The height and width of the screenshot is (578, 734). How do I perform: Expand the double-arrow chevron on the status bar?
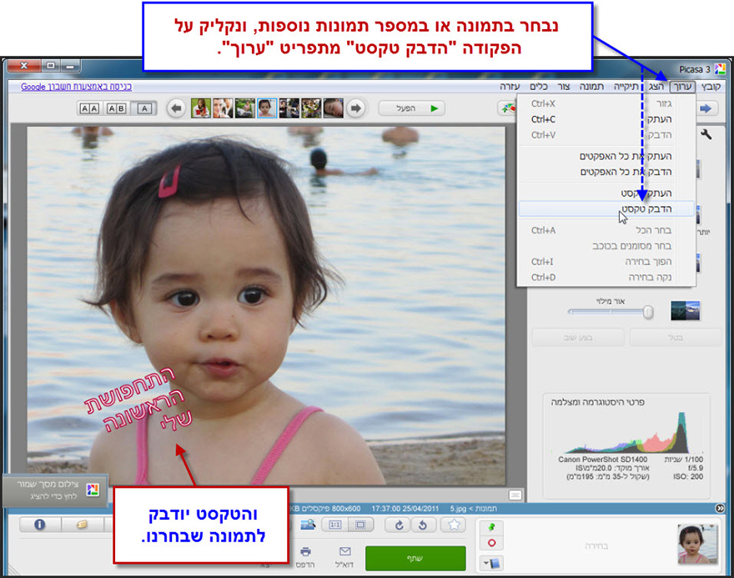tap(721, 506)
